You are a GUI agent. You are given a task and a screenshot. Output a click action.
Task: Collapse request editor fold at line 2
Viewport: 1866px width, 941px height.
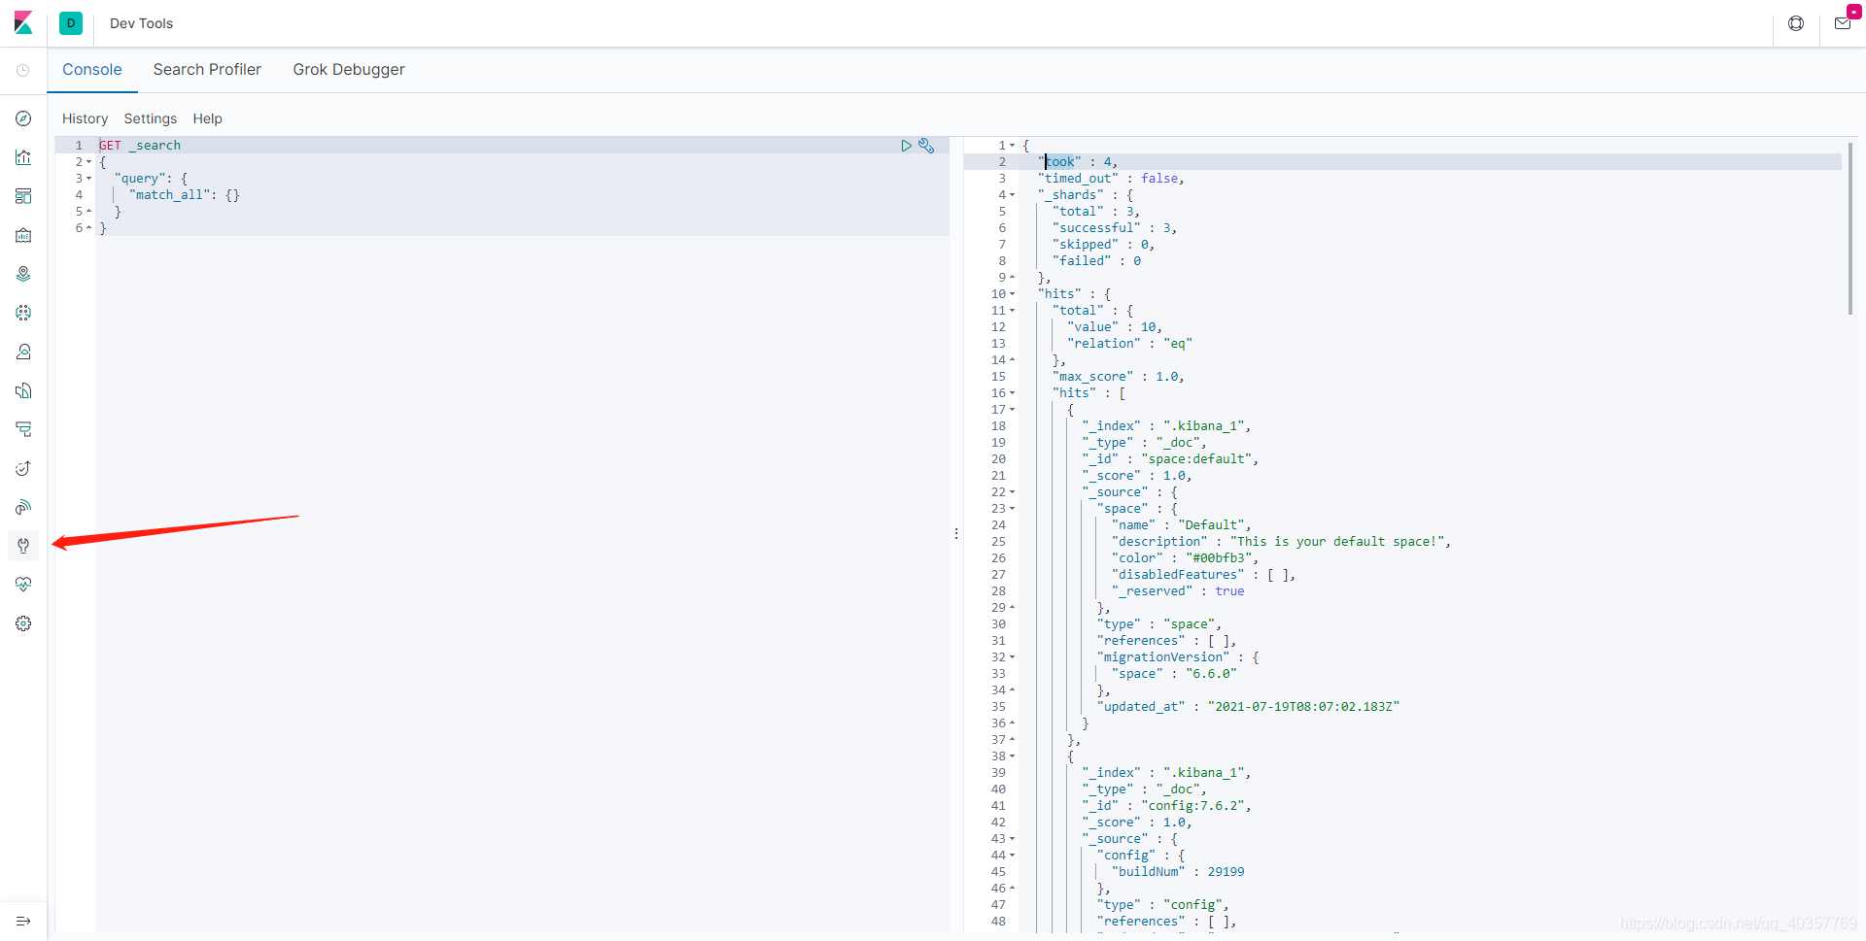[88, 162]
